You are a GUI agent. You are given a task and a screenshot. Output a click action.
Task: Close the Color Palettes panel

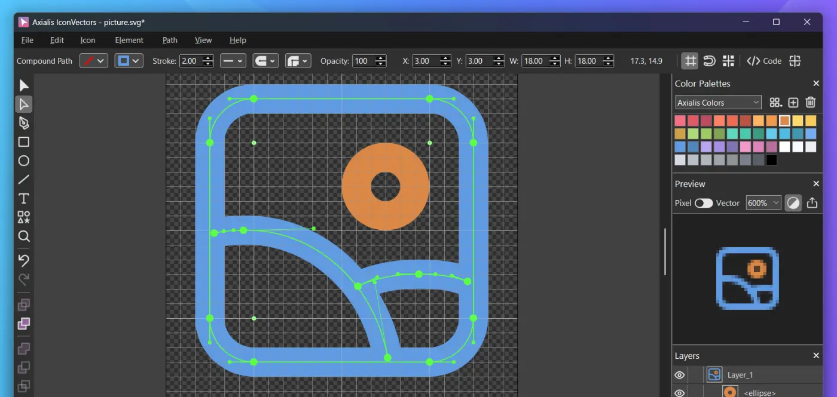[816, 84]
